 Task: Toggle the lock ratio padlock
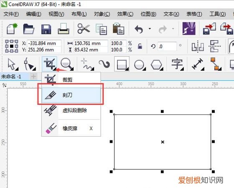tap(140, 46)
